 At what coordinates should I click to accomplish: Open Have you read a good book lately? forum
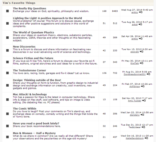tap(36, 123)
